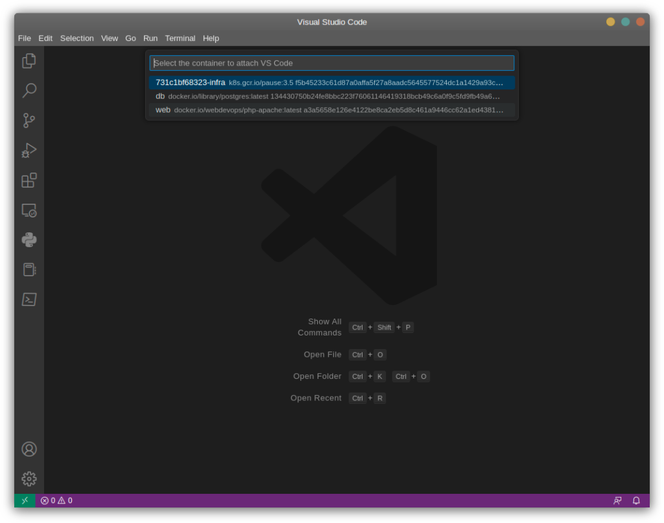Image resolution: width=664 pixels, height=523 pixels.
Task: Open the Terminal menu
Action: 180,38
